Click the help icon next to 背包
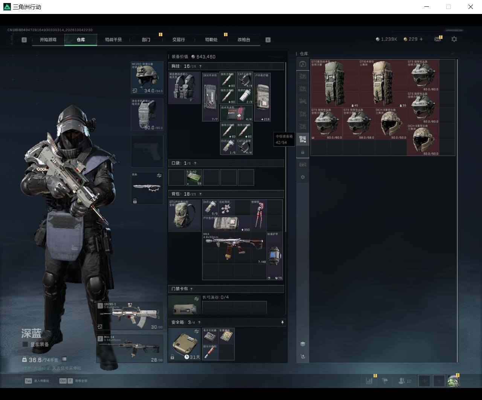Screen dimensions: 482x400 (200, 194)
